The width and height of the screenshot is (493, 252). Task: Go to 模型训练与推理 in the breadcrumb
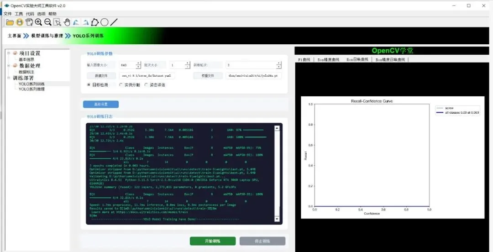(47, 36)
